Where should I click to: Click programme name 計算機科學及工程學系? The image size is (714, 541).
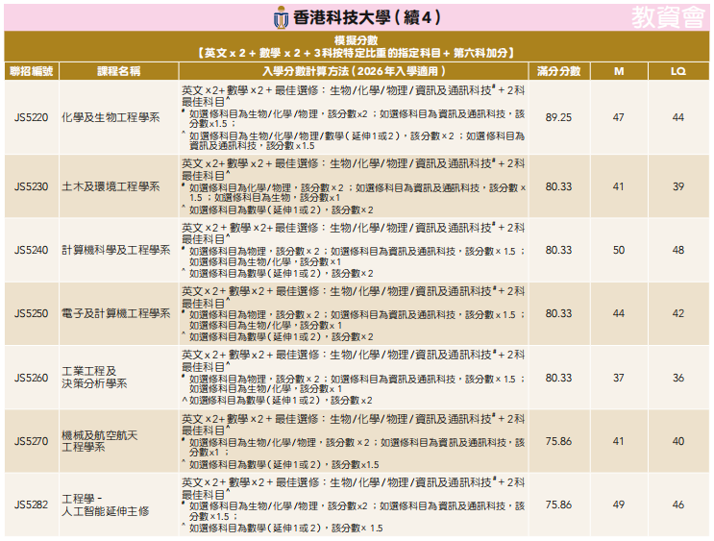116,250
